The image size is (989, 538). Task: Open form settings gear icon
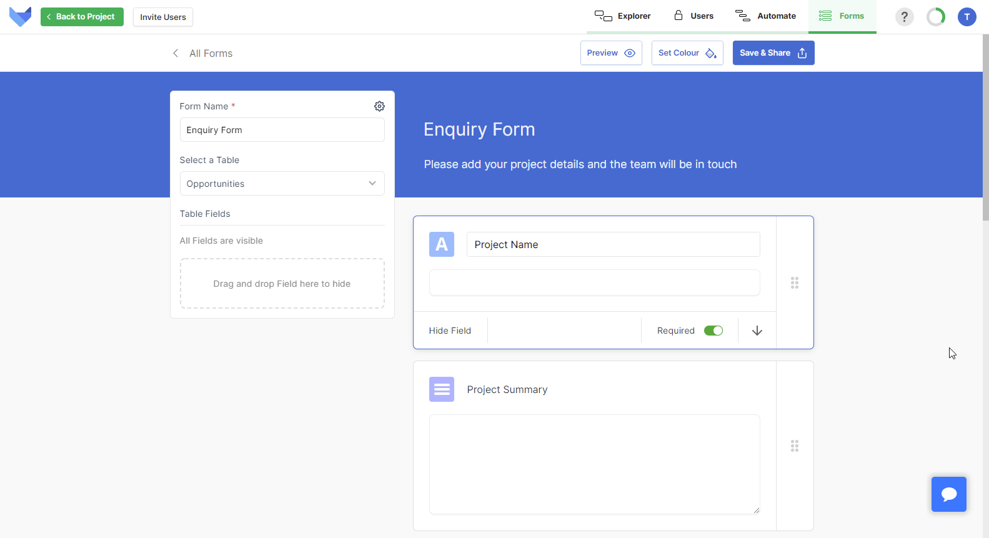click(379, 106)
